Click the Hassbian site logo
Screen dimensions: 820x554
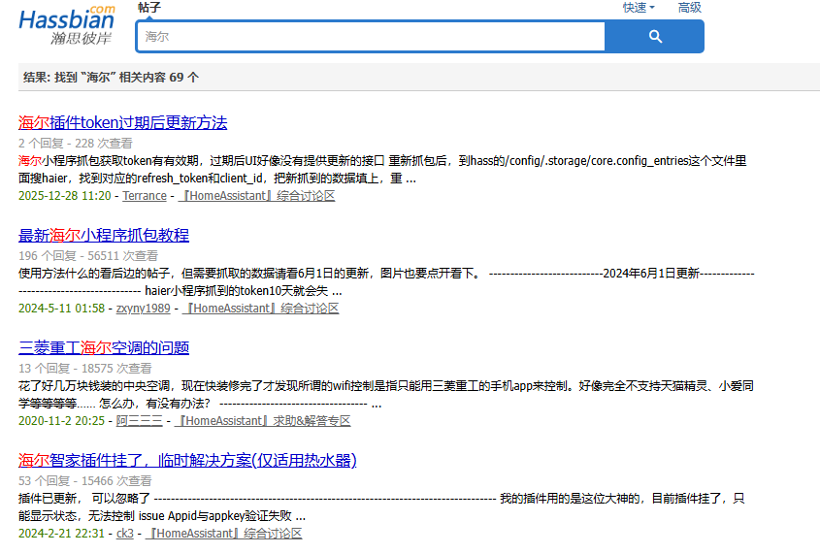click(66, 25)
